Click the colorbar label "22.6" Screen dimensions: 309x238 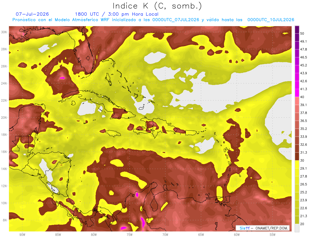304,208
